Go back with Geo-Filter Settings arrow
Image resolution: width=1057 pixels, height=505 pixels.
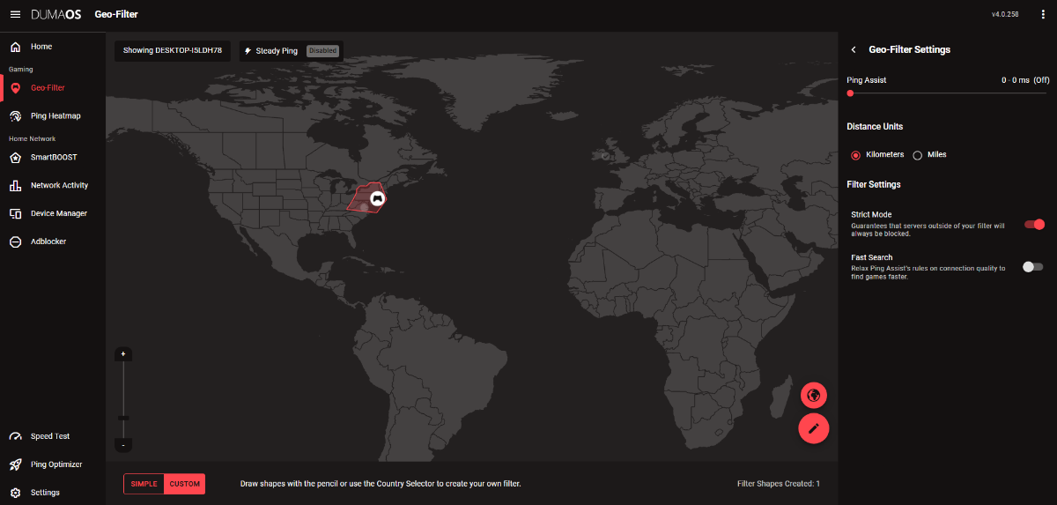click(854, 50)
